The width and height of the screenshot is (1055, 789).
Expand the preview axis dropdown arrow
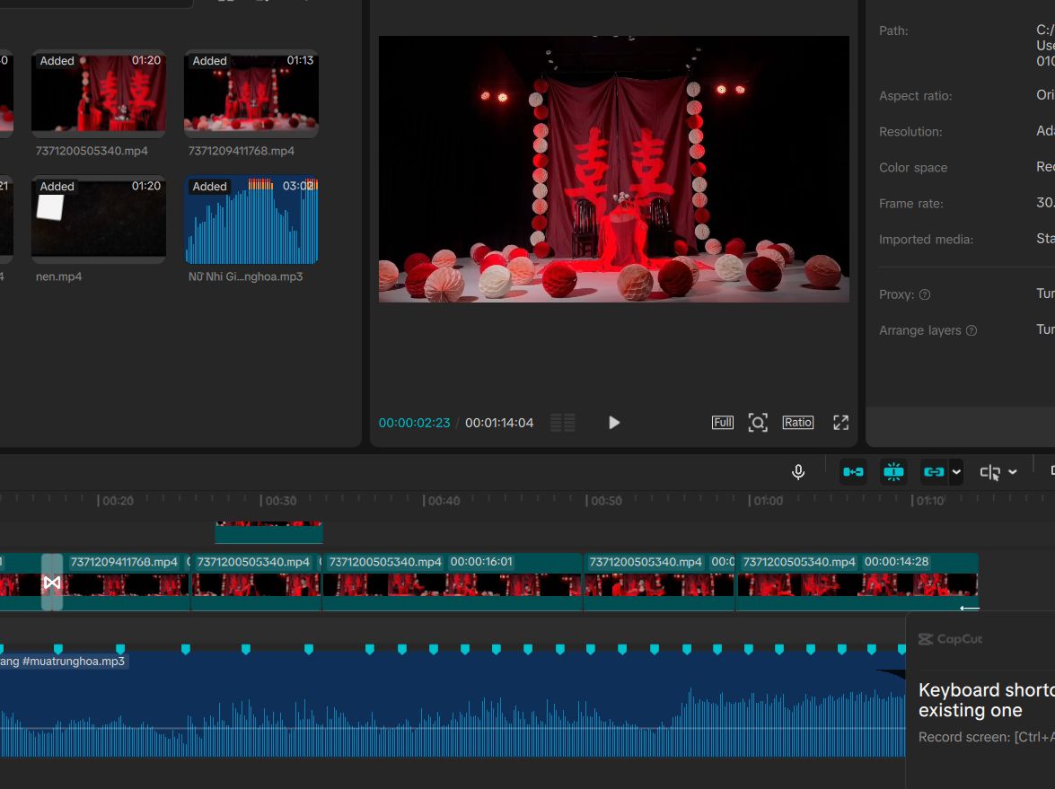(1013, 472)
